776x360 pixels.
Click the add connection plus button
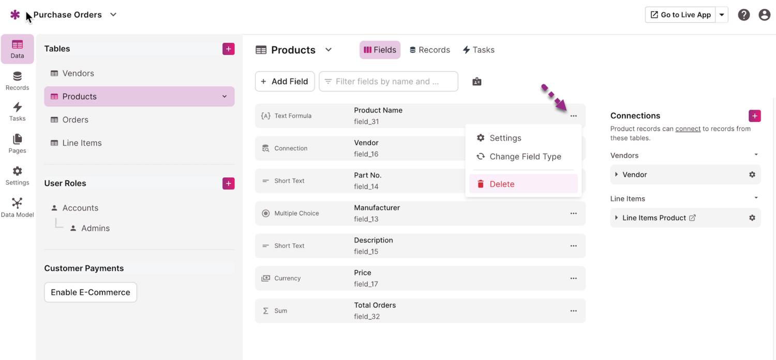click(754, 116)
